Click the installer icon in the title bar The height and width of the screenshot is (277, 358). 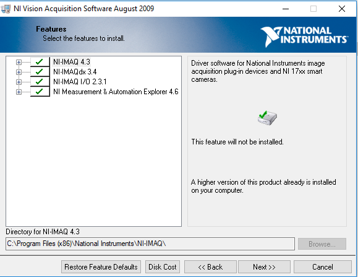(x=6, y=9)
